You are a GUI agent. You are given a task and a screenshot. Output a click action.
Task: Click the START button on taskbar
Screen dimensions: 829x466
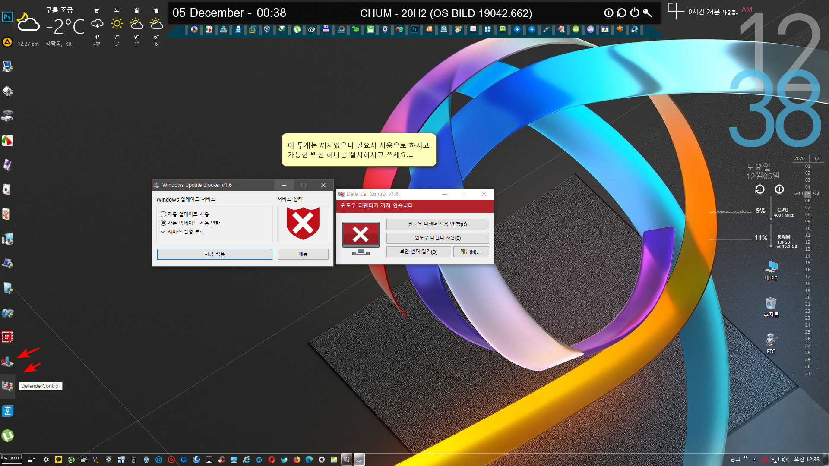coord(12,459)
